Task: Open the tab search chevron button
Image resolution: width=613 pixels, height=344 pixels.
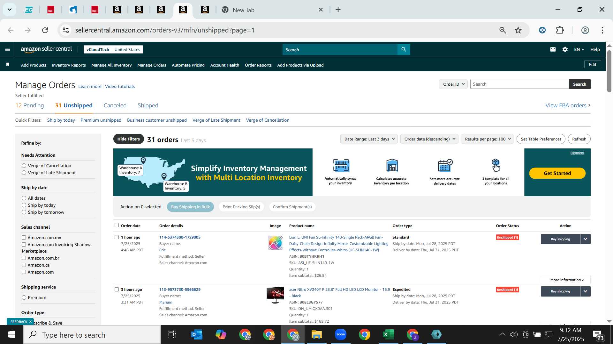Action: tap(10, 10)
